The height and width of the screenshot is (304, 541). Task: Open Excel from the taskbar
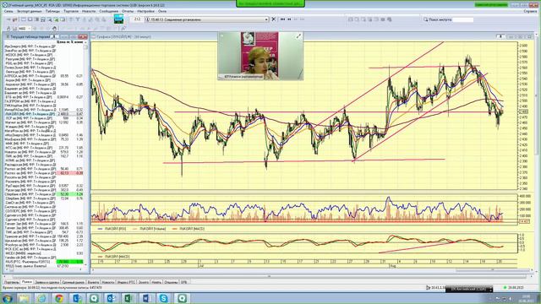tap(128, 298)
